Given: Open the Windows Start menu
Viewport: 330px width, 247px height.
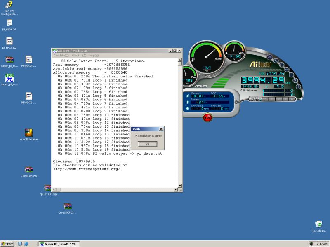Looking at the screenshot, I should (x=7, y=244).
